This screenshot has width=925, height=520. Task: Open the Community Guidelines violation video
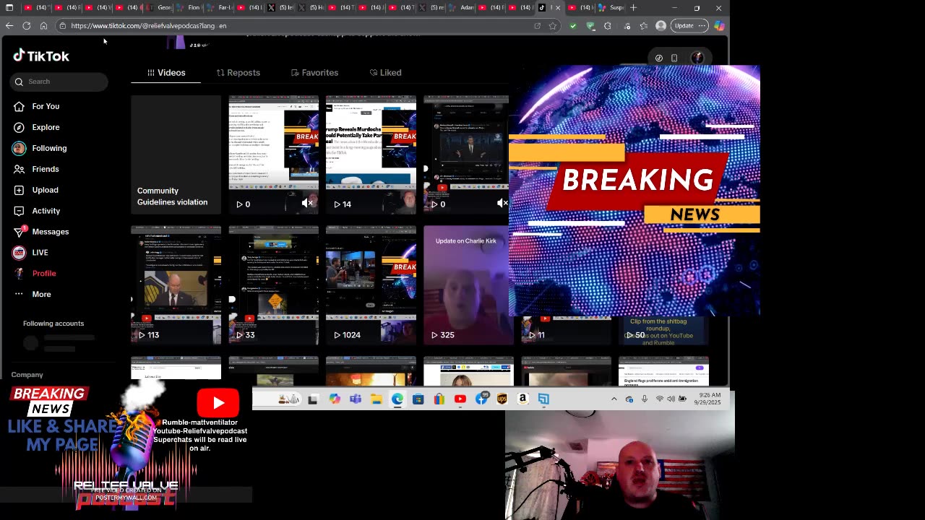[x=176, y=155]
